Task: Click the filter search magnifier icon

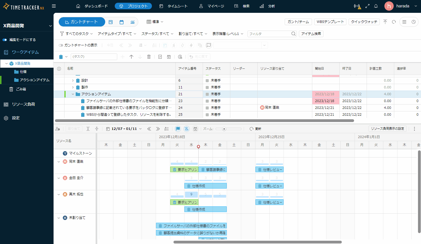Action: (293, 34)
